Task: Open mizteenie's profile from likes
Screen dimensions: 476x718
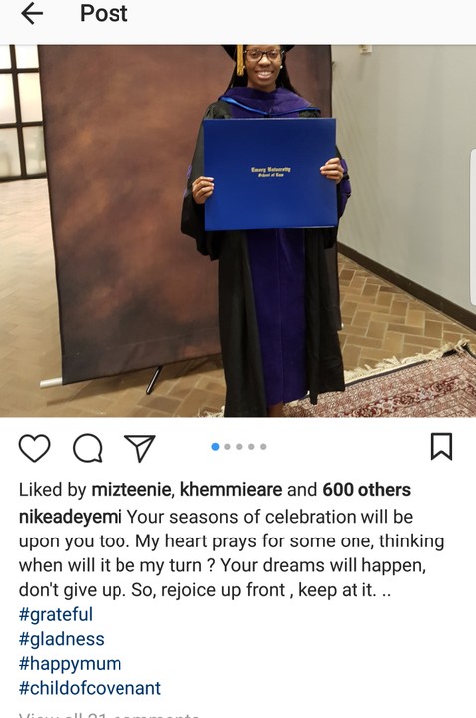Action: click(x=131, y=490)
